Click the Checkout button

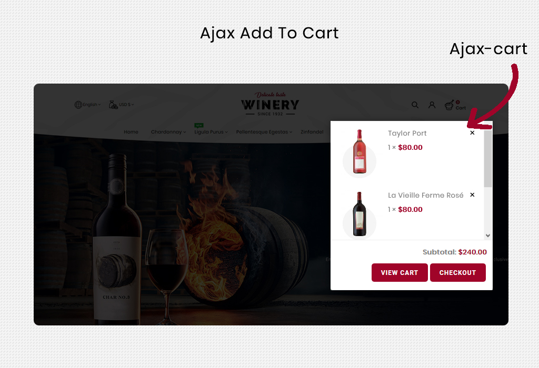click(x=457, y=272)
